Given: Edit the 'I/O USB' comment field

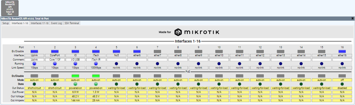Looking at the screenshot, I should [x=75, y=59].
